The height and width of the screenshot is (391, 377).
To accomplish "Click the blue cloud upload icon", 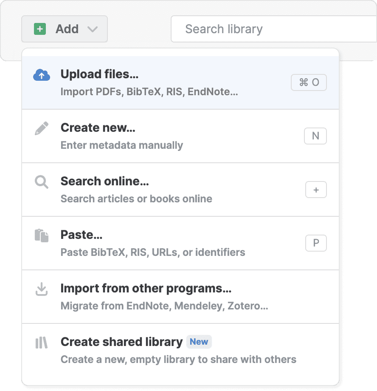I will point(42,75).
